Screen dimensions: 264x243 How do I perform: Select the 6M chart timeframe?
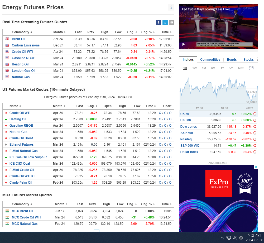pos(213,68)
